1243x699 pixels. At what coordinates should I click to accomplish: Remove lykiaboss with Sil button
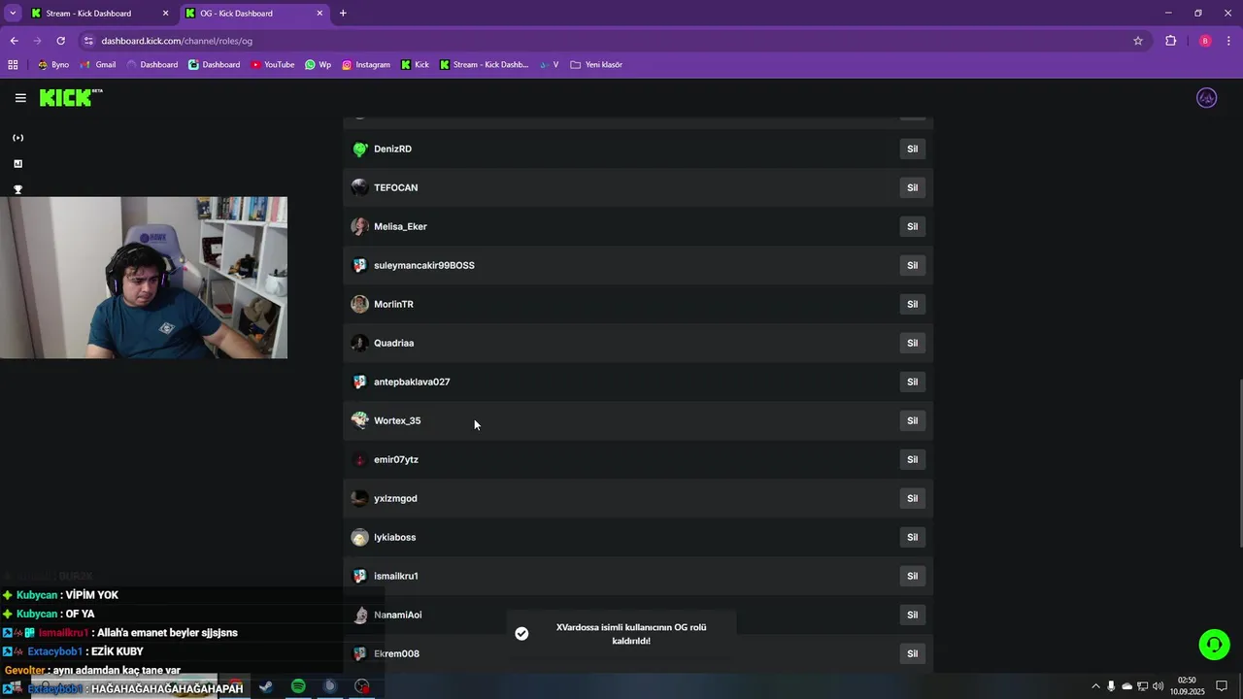tap(912, 537)
